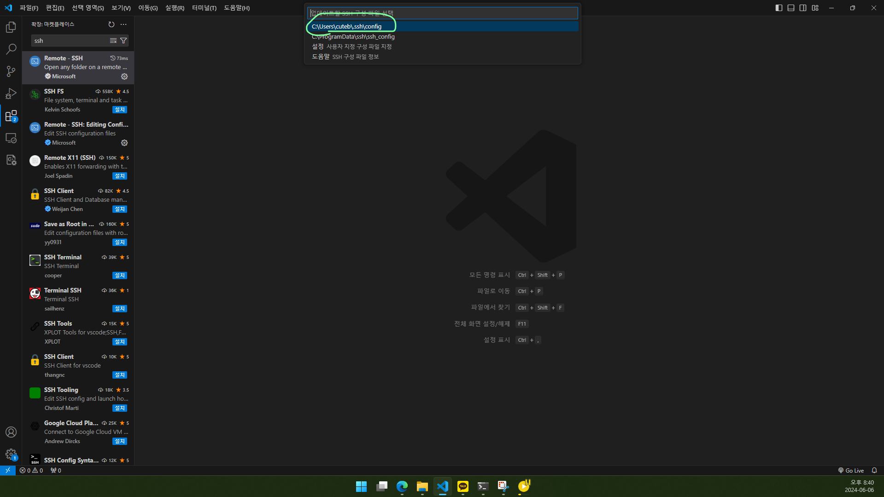Open terminal app from taskbar
The width and height of the screenshot is (884, 497).
click(483, 486)
